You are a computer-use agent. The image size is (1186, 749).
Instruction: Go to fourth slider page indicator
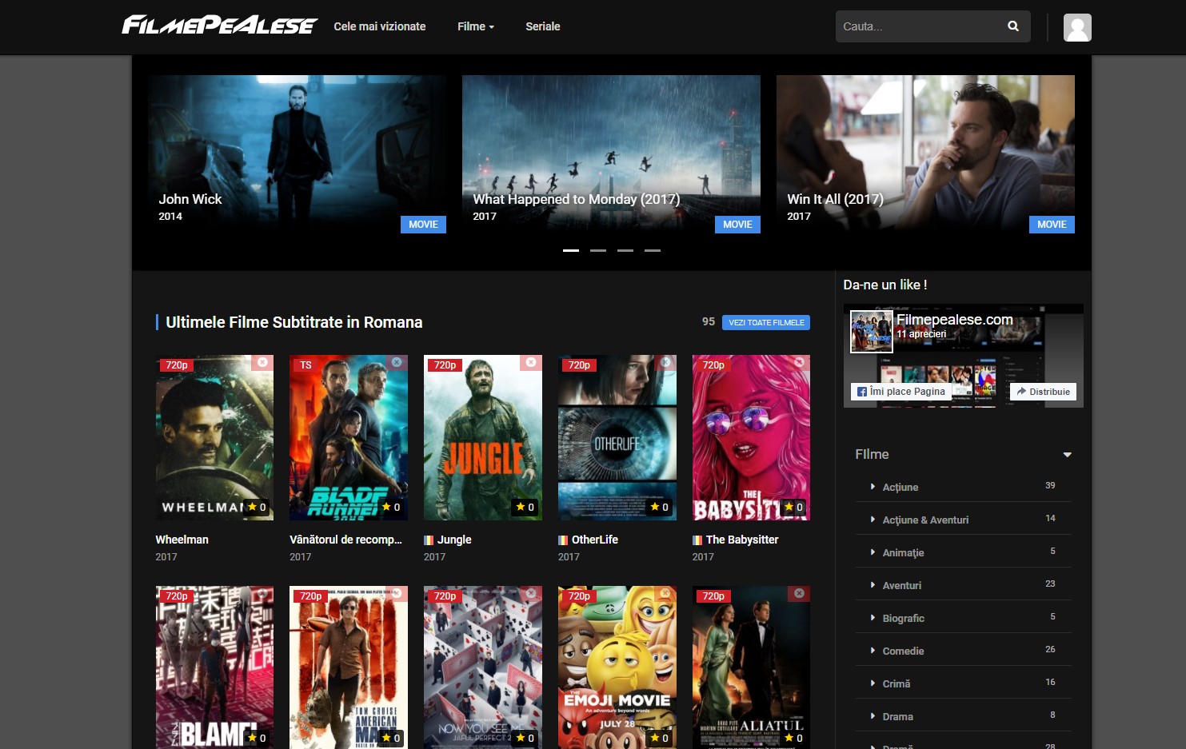pos(653,250)
